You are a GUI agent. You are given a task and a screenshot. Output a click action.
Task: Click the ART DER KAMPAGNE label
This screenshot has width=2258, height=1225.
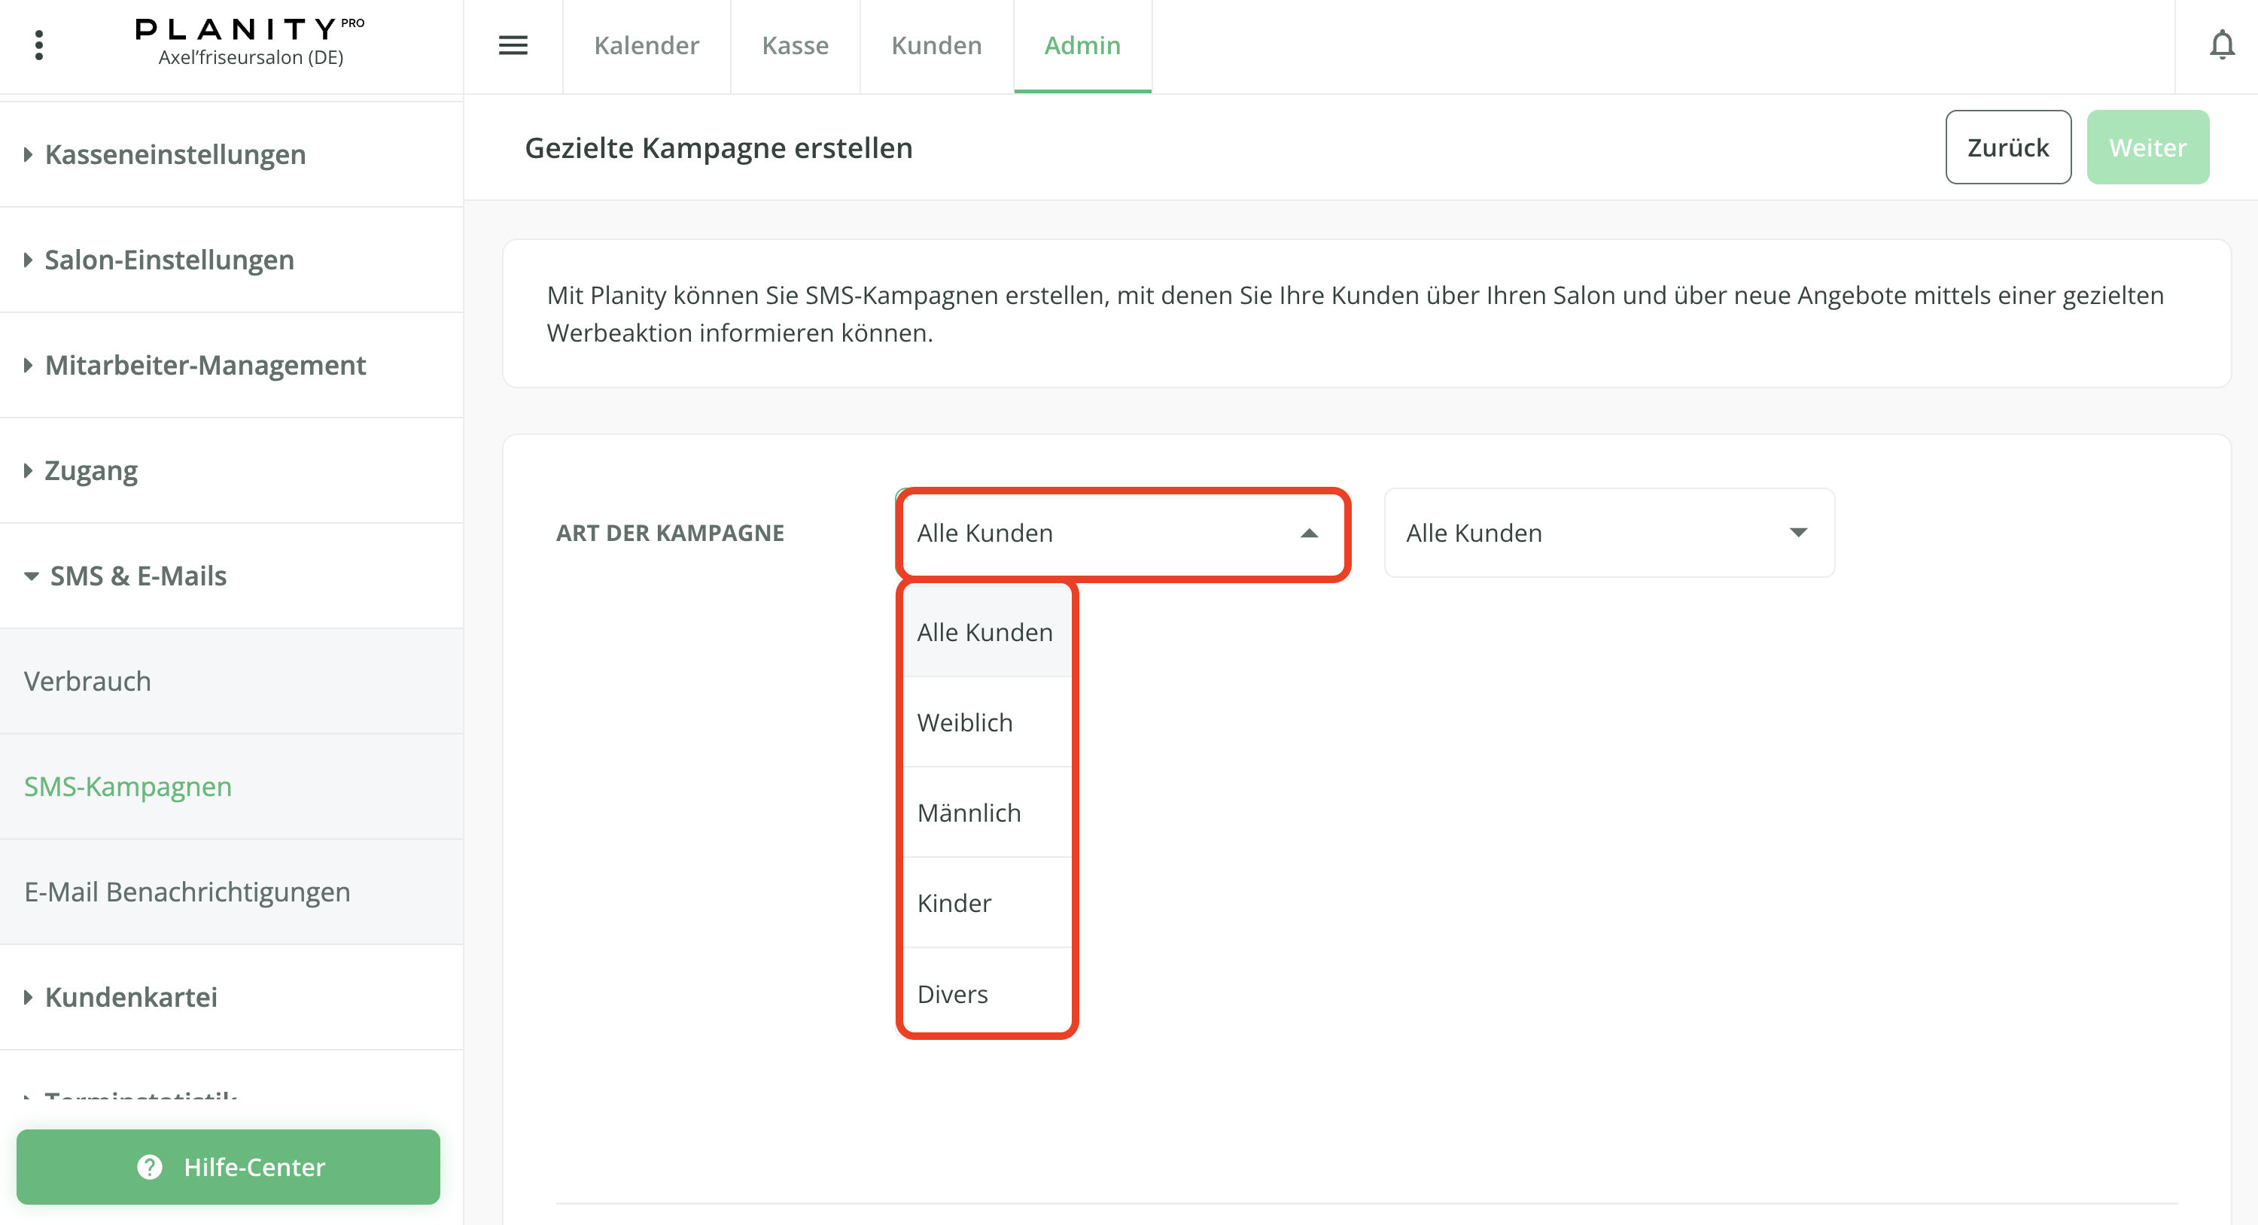(670, 533)
